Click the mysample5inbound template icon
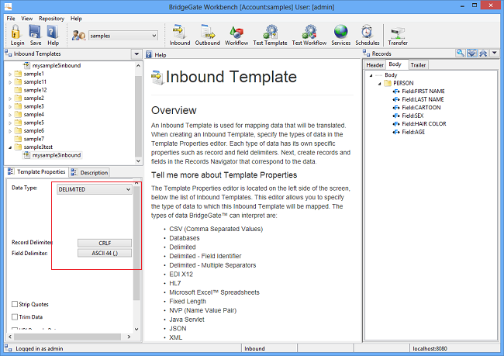 [26, 65]
